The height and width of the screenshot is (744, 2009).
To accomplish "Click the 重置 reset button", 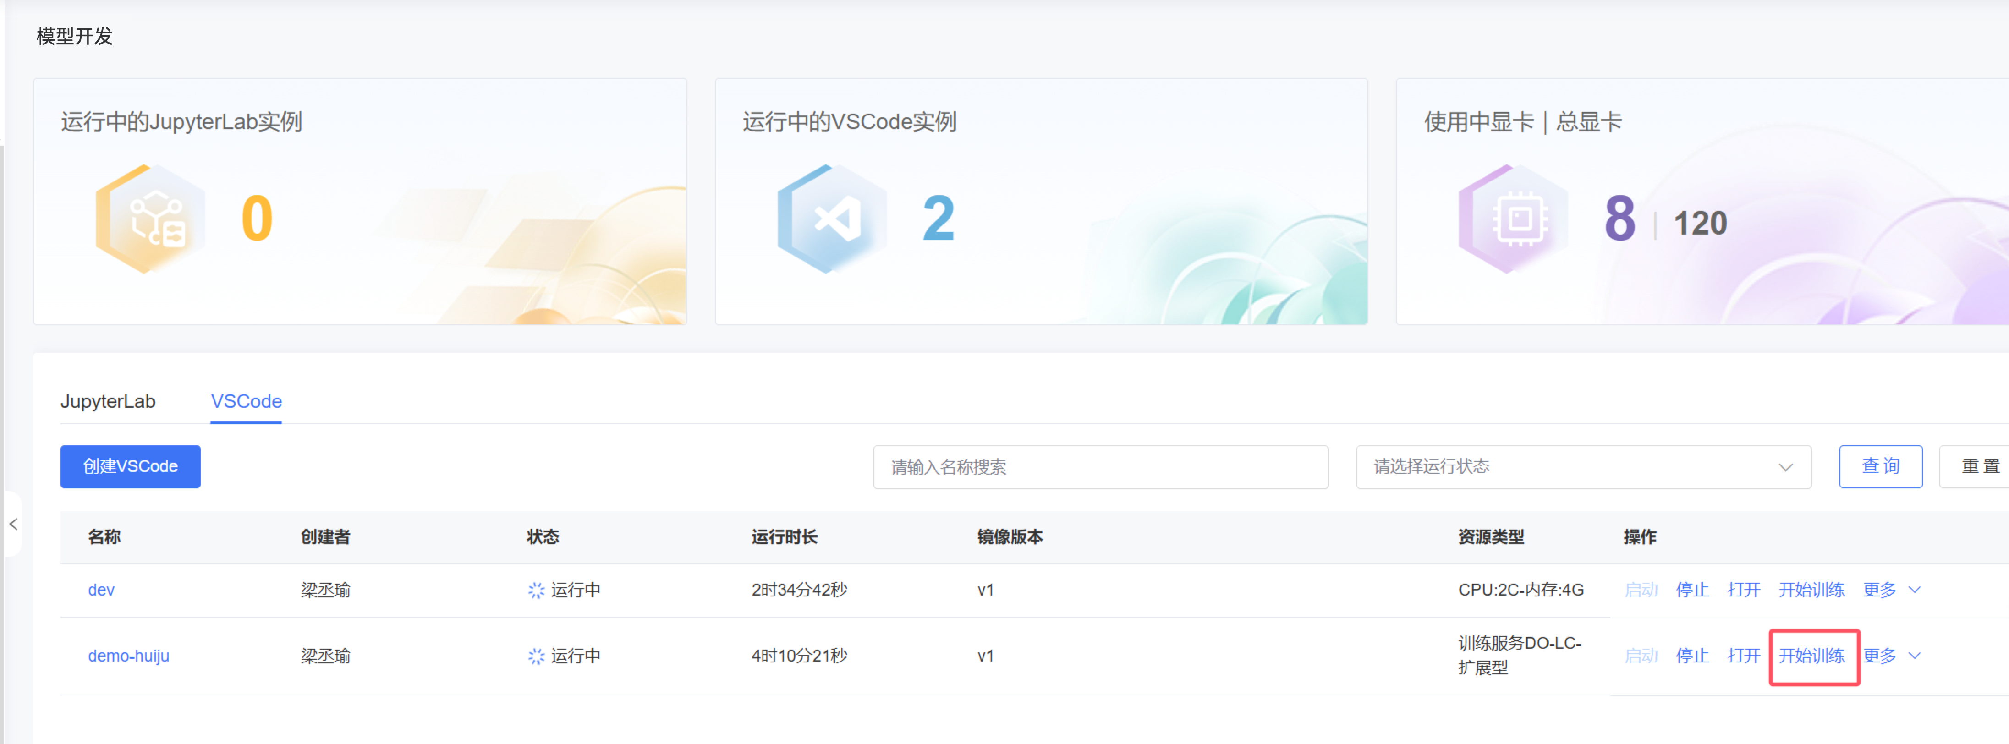I will [1979, 466].
